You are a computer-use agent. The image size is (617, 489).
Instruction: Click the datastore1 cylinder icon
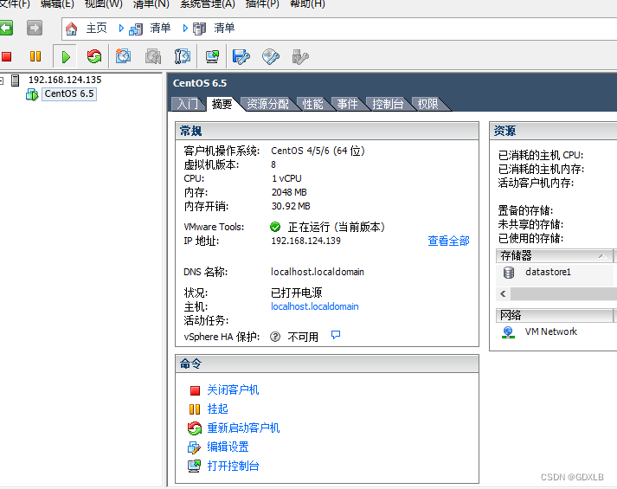[x=509, y=273]
